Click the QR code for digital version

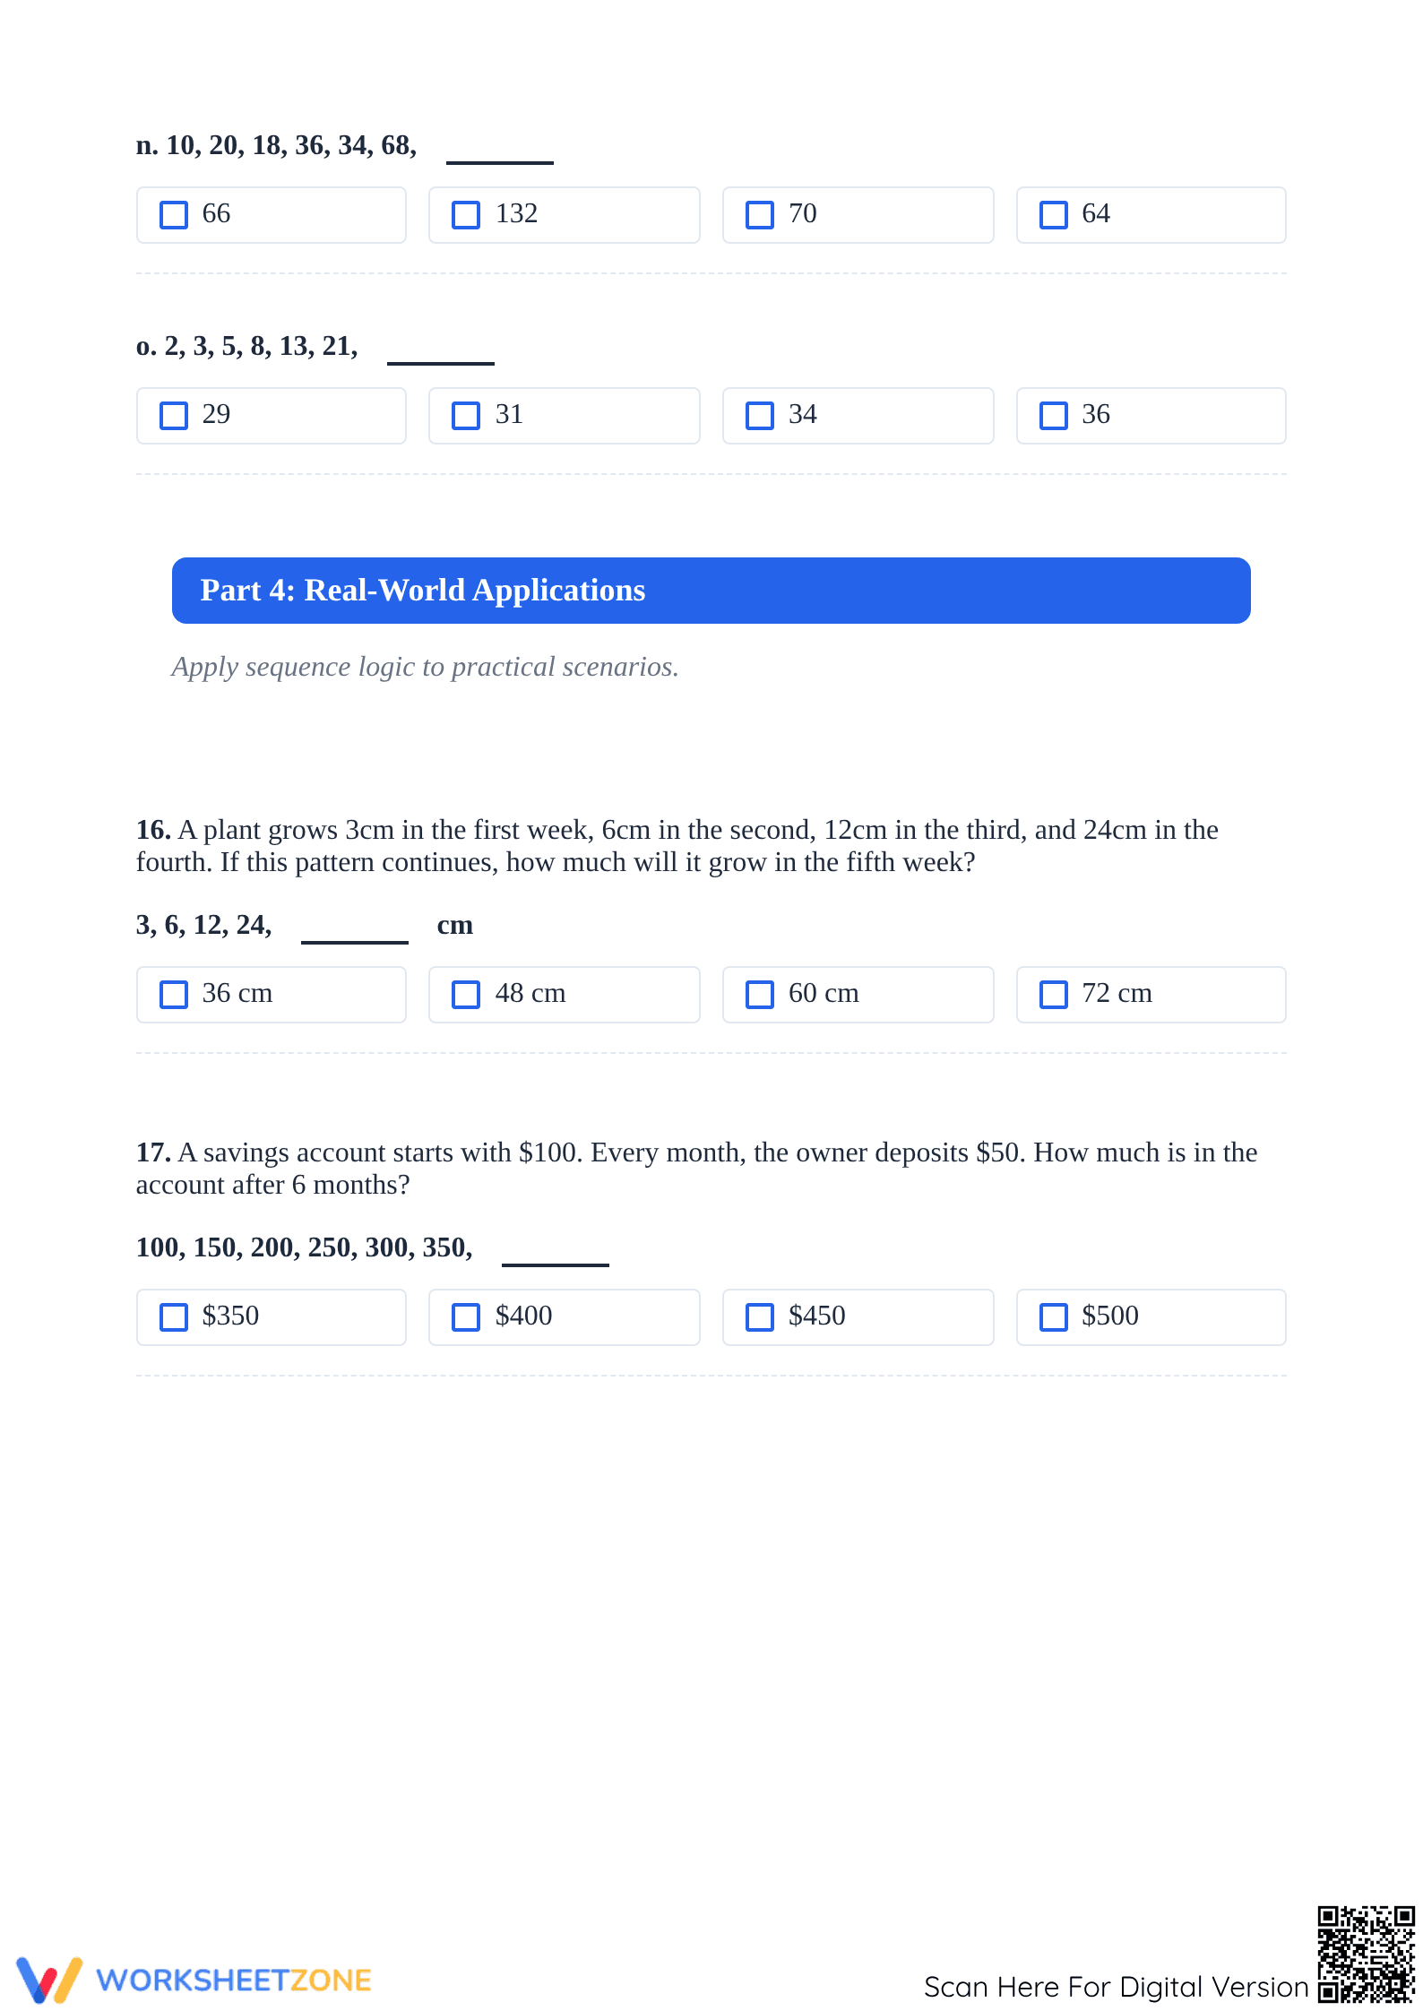pyautogui.click(x=1366, y=1955)
